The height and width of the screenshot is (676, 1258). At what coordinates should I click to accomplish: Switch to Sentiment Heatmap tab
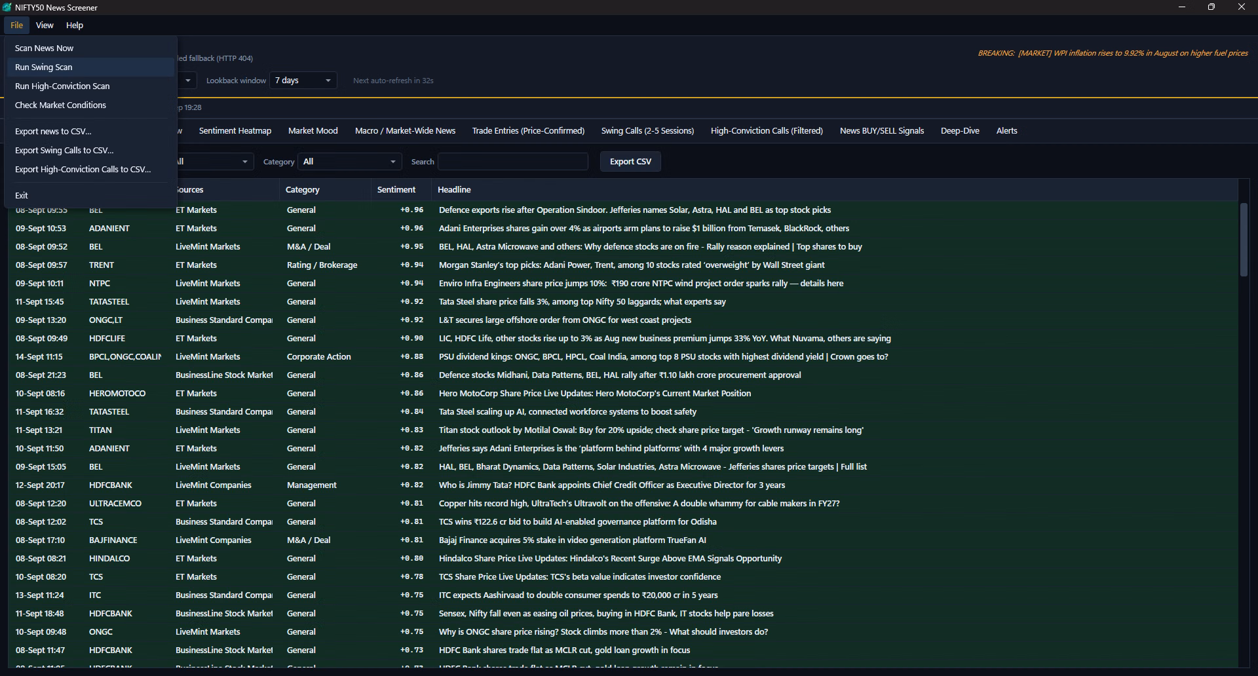pos(235,131)
